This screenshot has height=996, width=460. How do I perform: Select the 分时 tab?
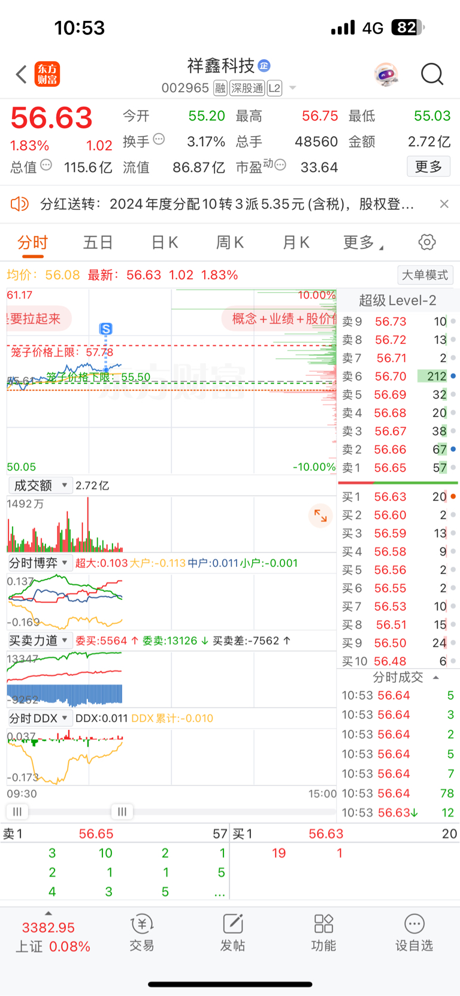click(32, 243)
